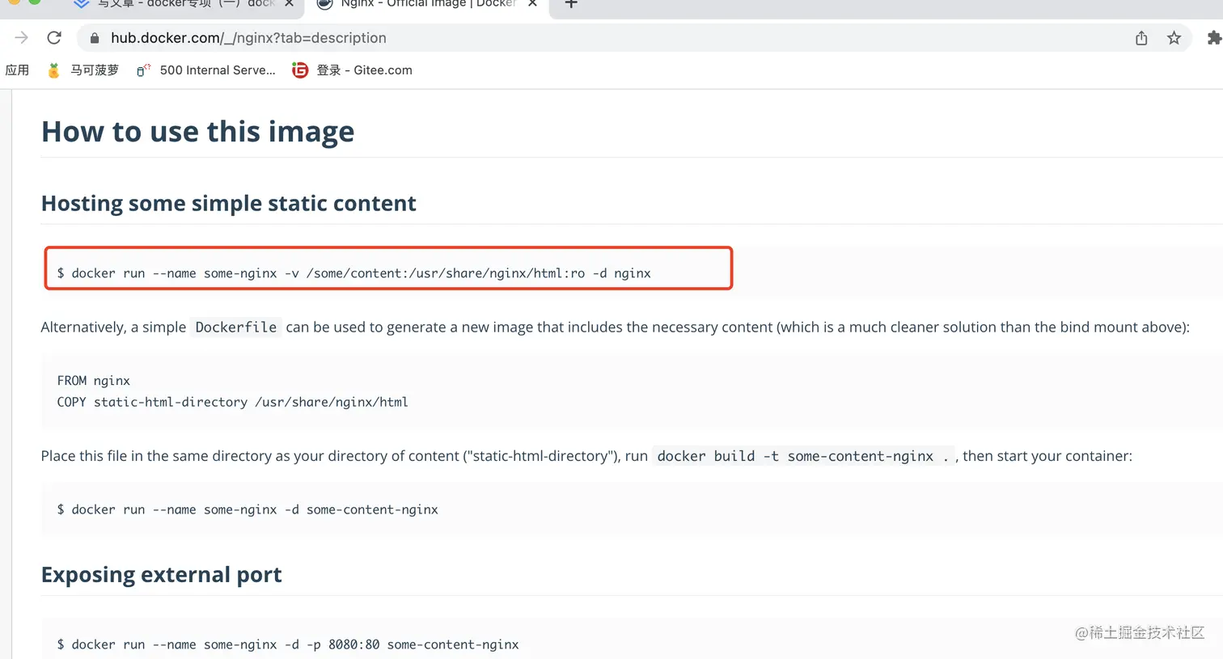Viewport: 1223px width, 659px height.
Task: Click the pineapple bookmark favicon
Action: pos(53,70)
